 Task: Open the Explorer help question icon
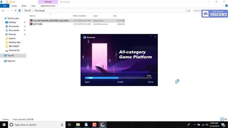227,6
